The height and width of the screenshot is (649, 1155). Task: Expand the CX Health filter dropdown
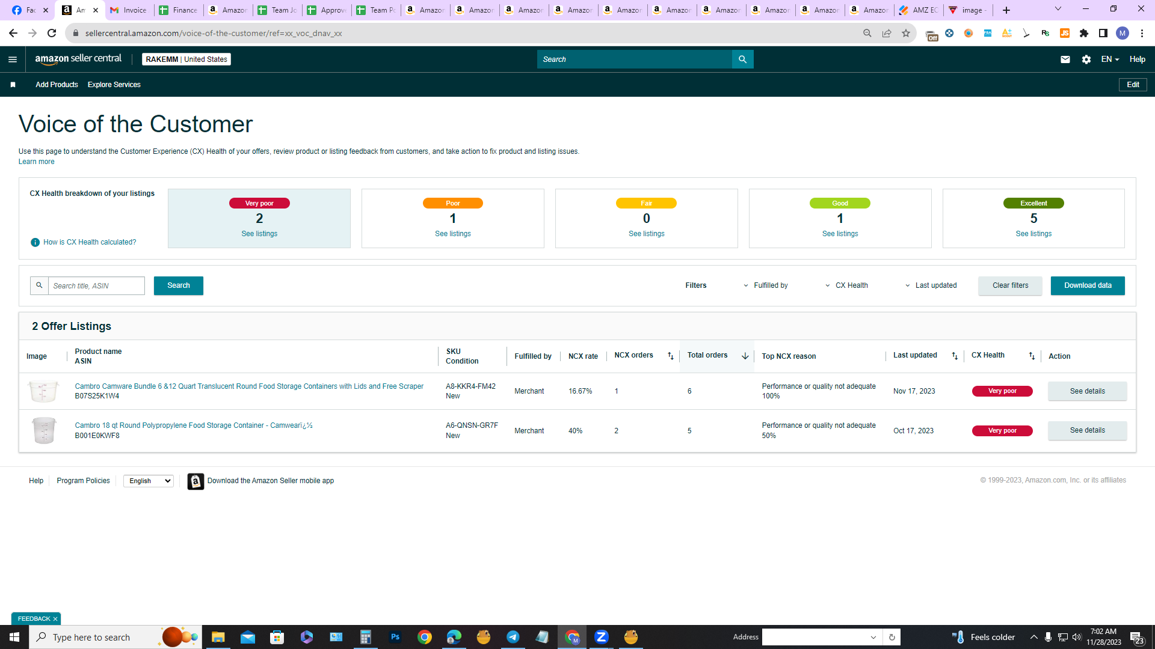846,285
